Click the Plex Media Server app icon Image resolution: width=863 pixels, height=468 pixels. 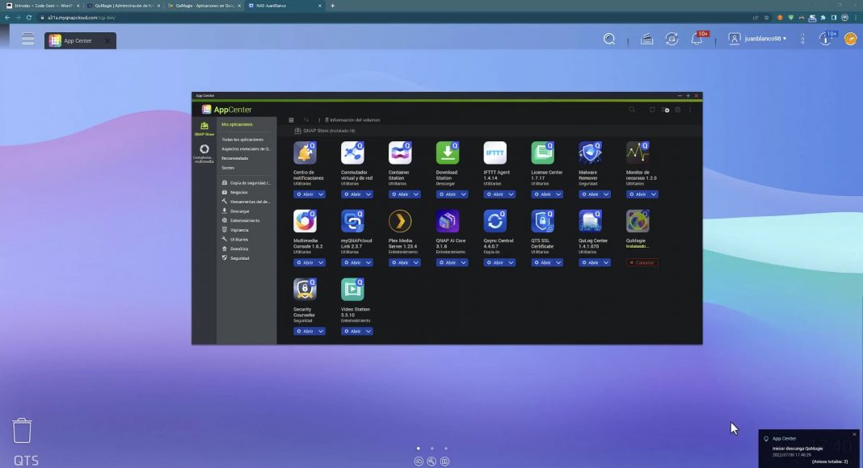(400, 221)
